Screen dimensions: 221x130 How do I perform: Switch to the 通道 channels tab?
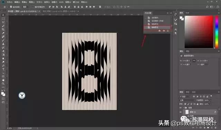(x=188, y=92)
